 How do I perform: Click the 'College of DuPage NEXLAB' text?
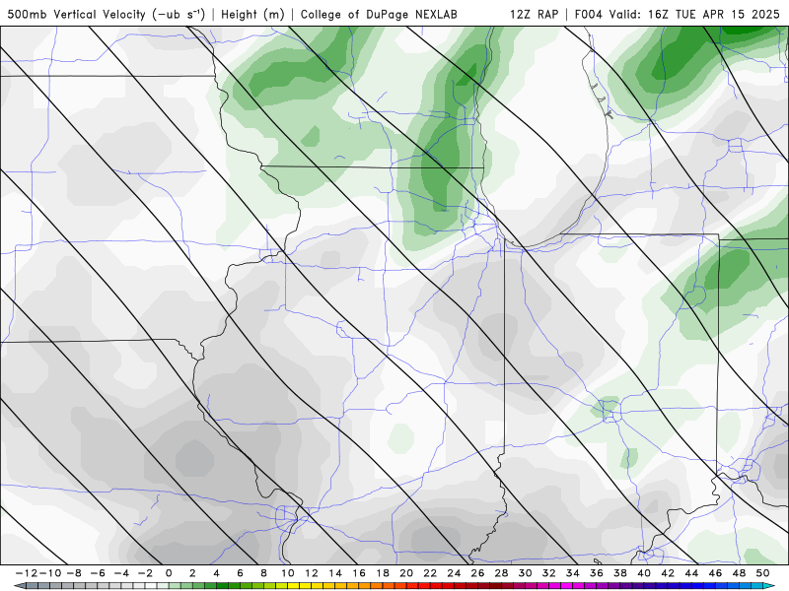[379, 14]
